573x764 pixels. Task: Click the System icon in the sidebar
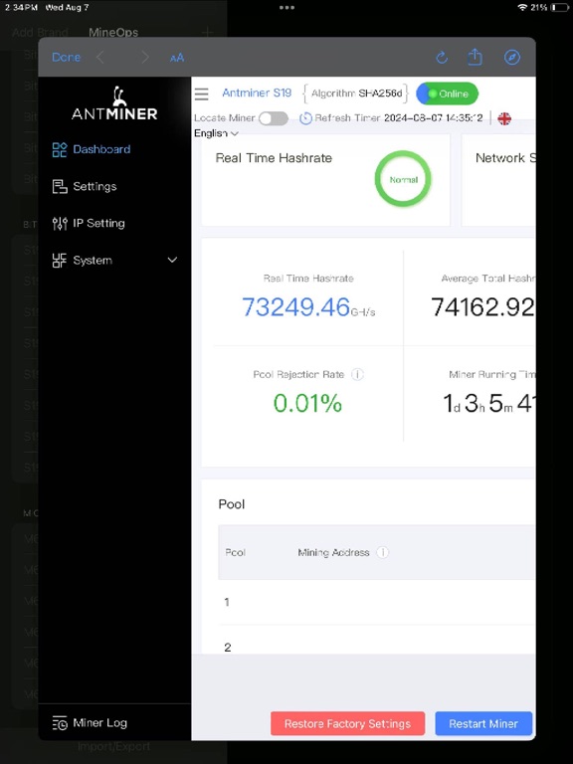[60, 261]
